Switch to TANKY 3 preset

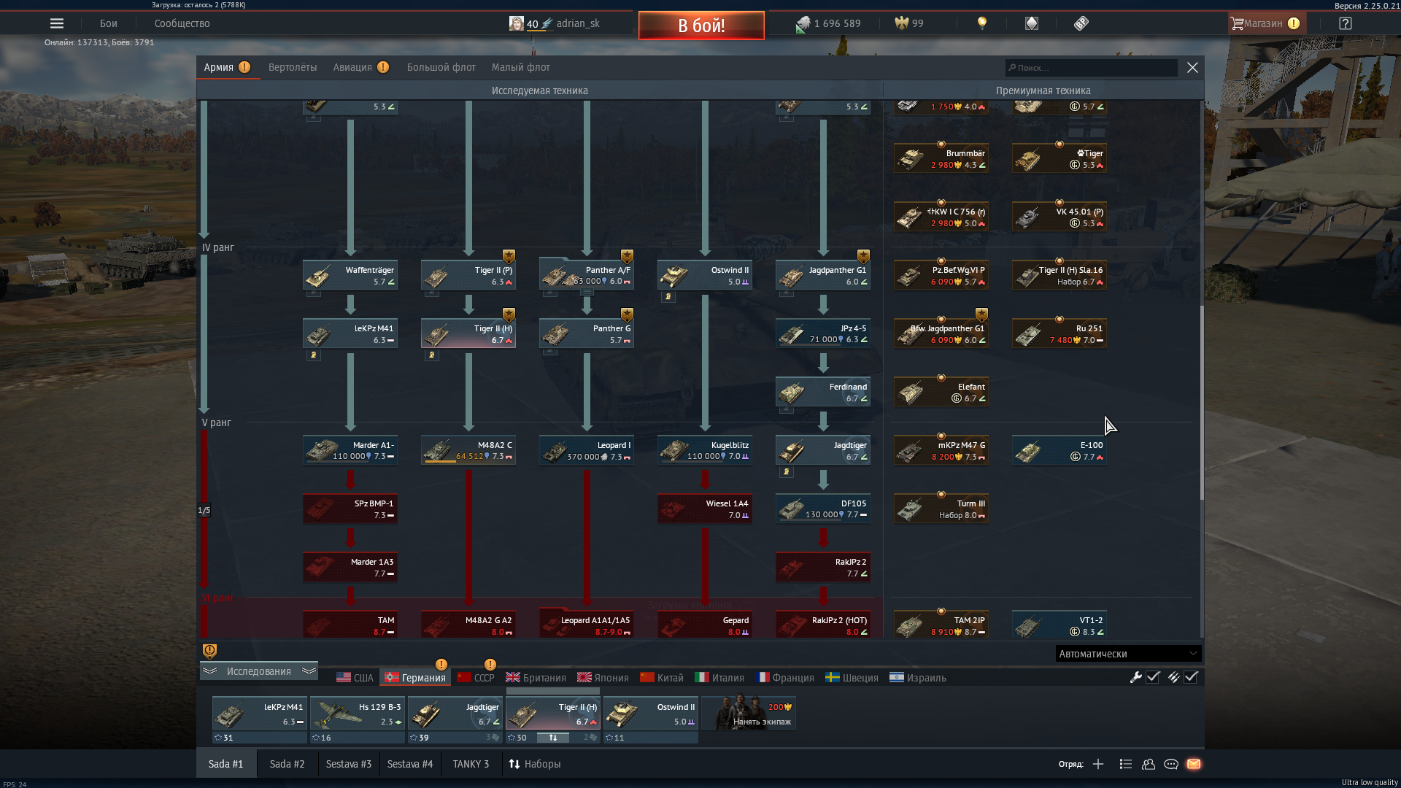471,764
